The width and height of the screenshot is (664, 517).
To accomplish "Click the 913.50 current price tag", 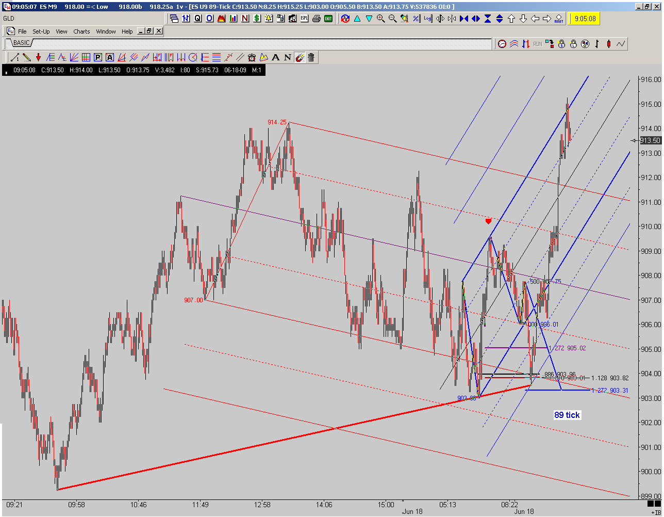I will 650,140.
